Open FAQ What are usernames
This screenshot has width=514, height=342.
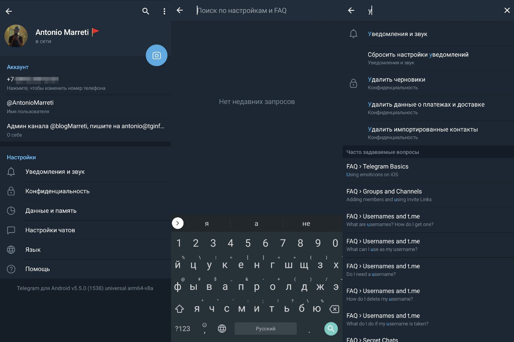point(428,220)
